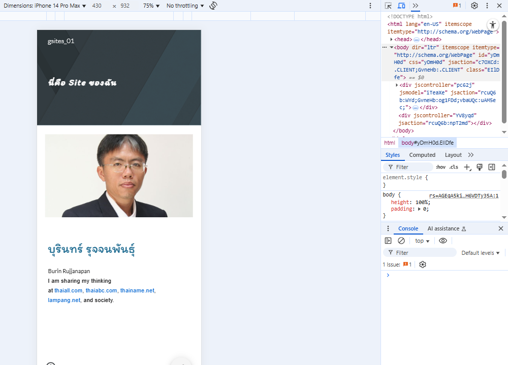
Task: Rotate the device viewport orientation
Action: click(213, 6)
